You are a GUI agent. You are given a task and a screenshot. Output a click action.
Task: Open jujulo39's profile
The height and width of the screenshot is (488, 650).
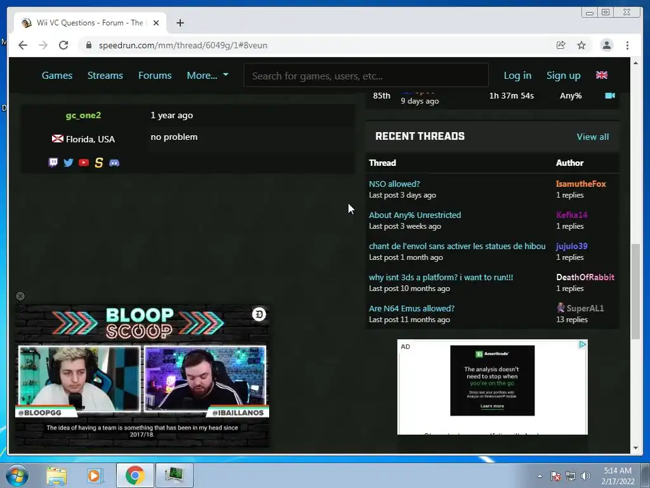click(572, 246)
